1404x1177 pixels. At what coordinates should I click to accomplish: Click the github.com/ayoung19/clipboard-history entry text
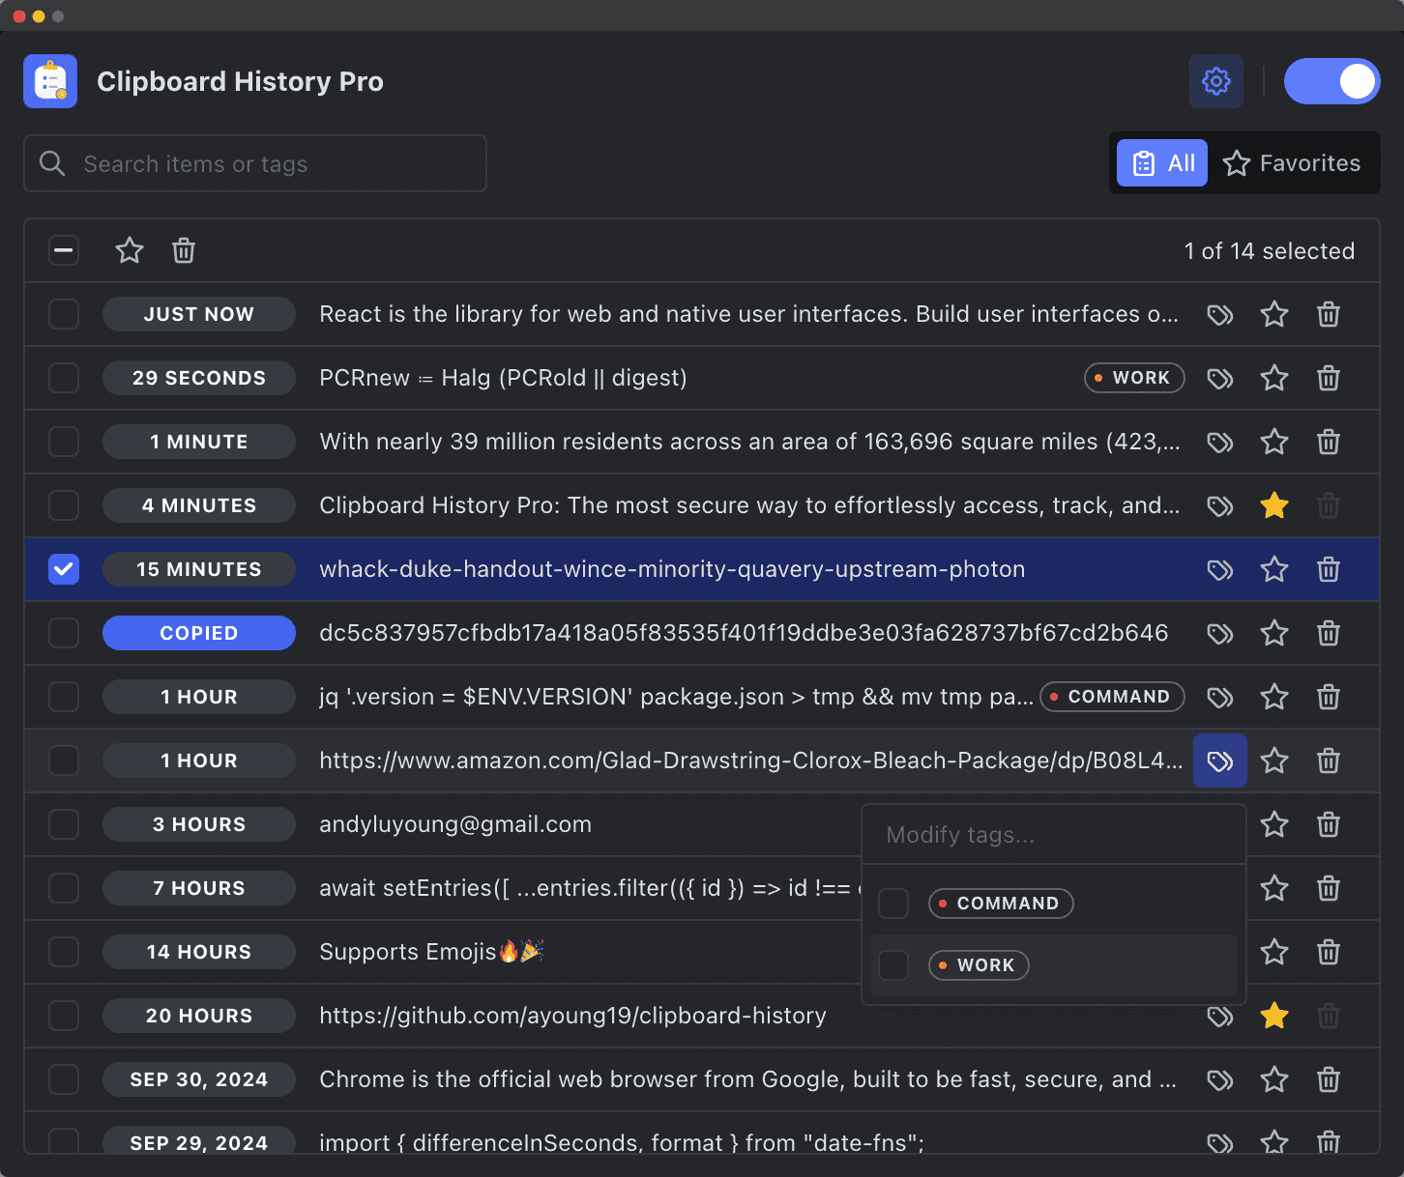[x=573, y=1016]
